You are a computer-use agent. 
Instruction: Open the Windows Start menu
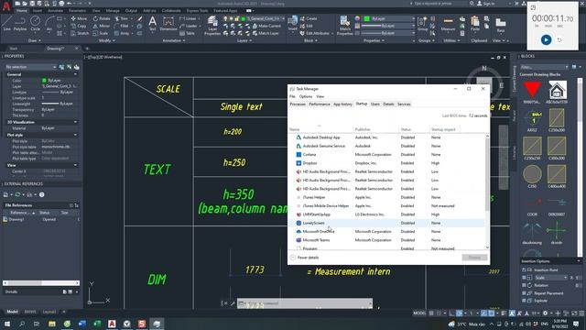point(7,324)
